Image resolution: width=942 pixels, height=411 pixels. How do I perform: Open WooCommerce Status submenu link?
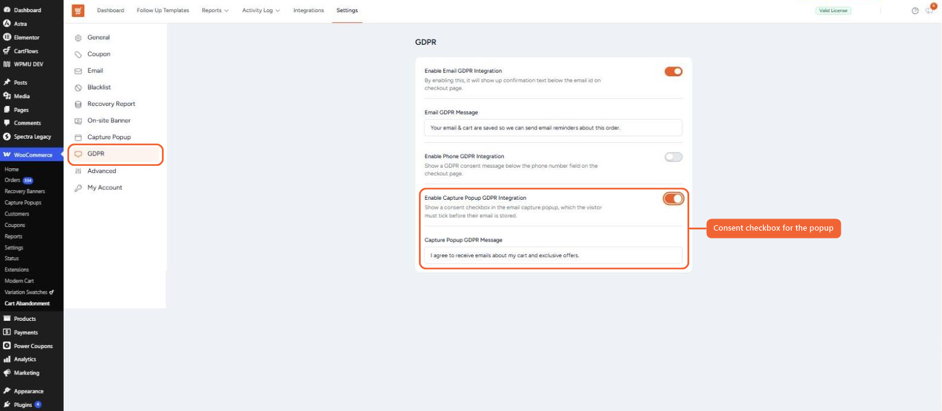pyautogui.click(x=12, y=258)
